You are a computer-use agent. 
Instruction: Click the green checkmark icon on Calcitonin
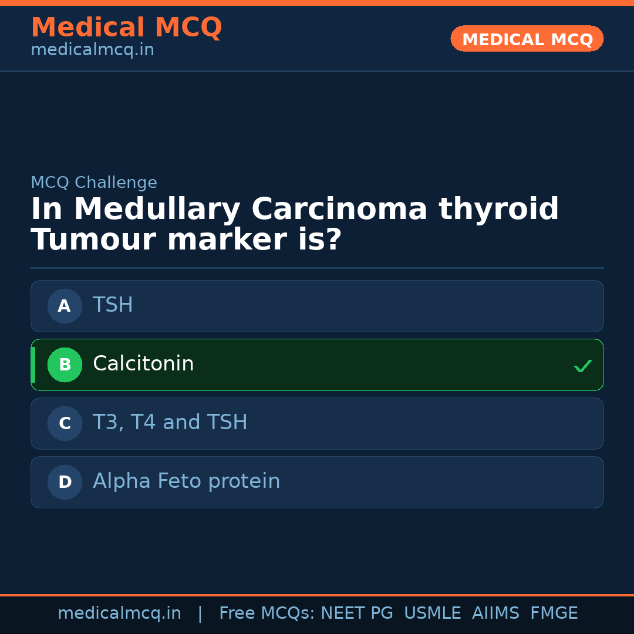coord(582,366)
